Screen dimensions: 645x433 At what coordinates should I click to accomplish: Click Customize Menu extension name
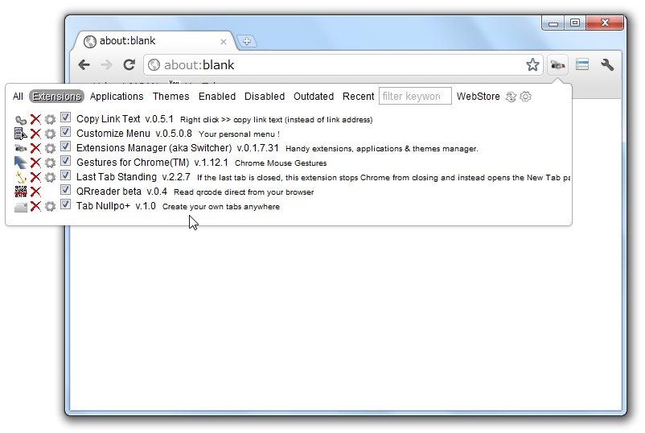coord(113,134)
